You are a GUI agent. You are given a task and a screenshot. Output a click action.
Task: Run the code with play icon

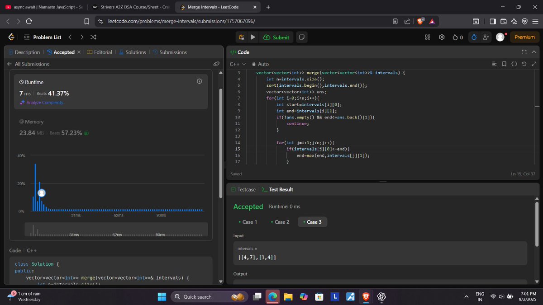253,37
